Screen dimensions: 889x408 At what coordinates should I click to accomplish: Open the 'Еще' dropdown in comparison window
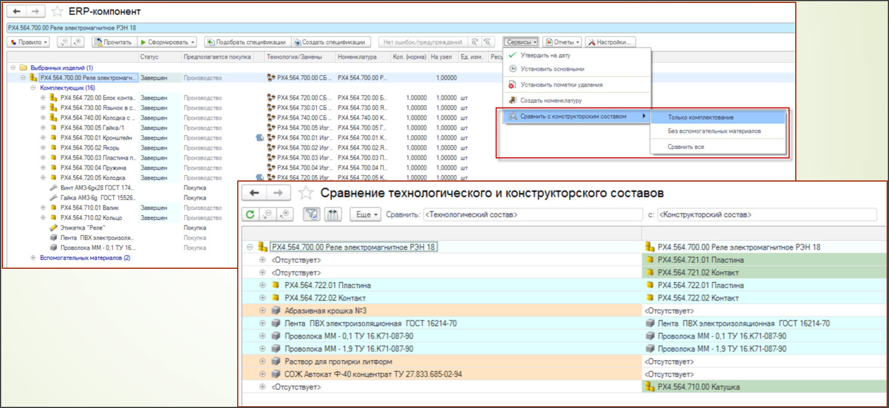pyautogui.click(x=365, y=214)
